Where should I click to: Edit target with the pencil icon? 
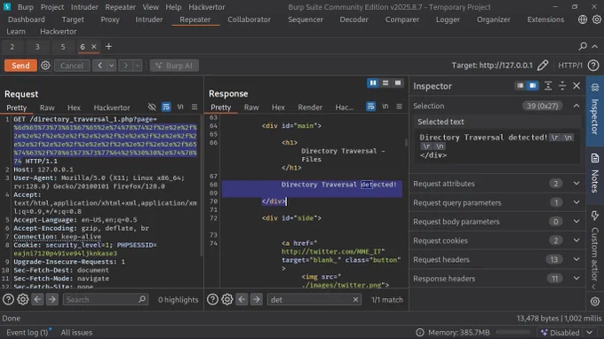(x=543, y=66)
